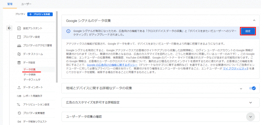Select データ収集 submenu item

pyautogui.click(x=30, y=69)
